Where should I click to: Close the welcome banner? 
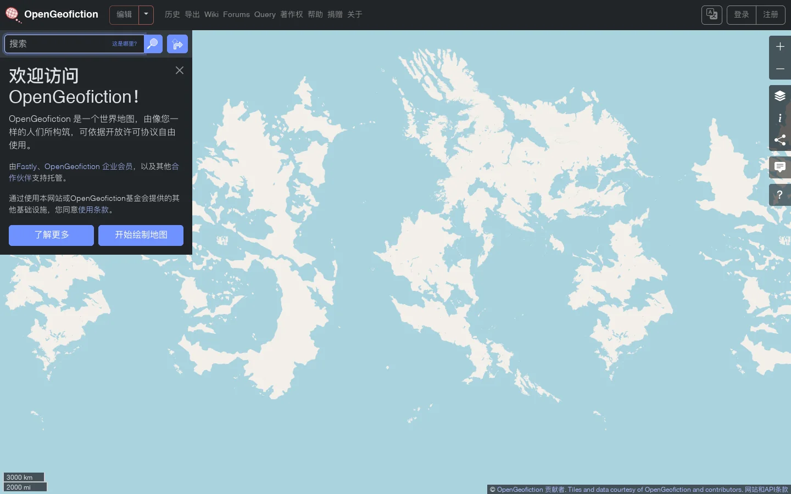point(180,70)
